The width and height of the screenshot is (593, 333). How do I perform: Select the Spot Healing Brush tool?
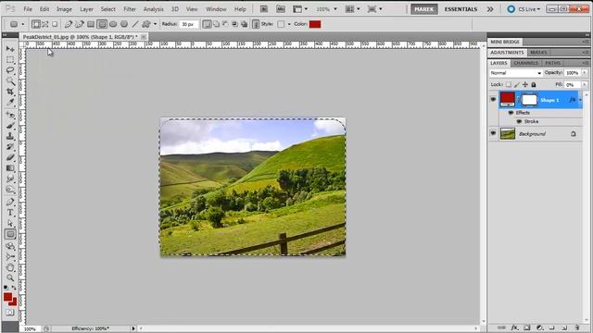[x=10, y=115]
